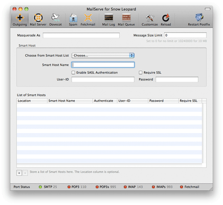
Task: Click the red POP3s 995 status light
Action: point(97,187)
